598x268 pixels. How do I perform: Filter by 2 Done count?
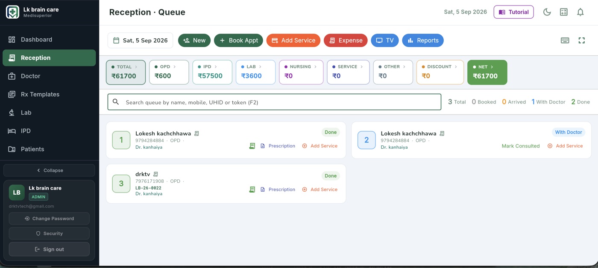click(x=580, y=102)
